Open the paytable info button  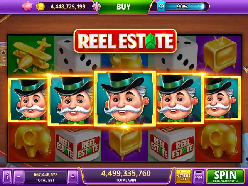7,177
